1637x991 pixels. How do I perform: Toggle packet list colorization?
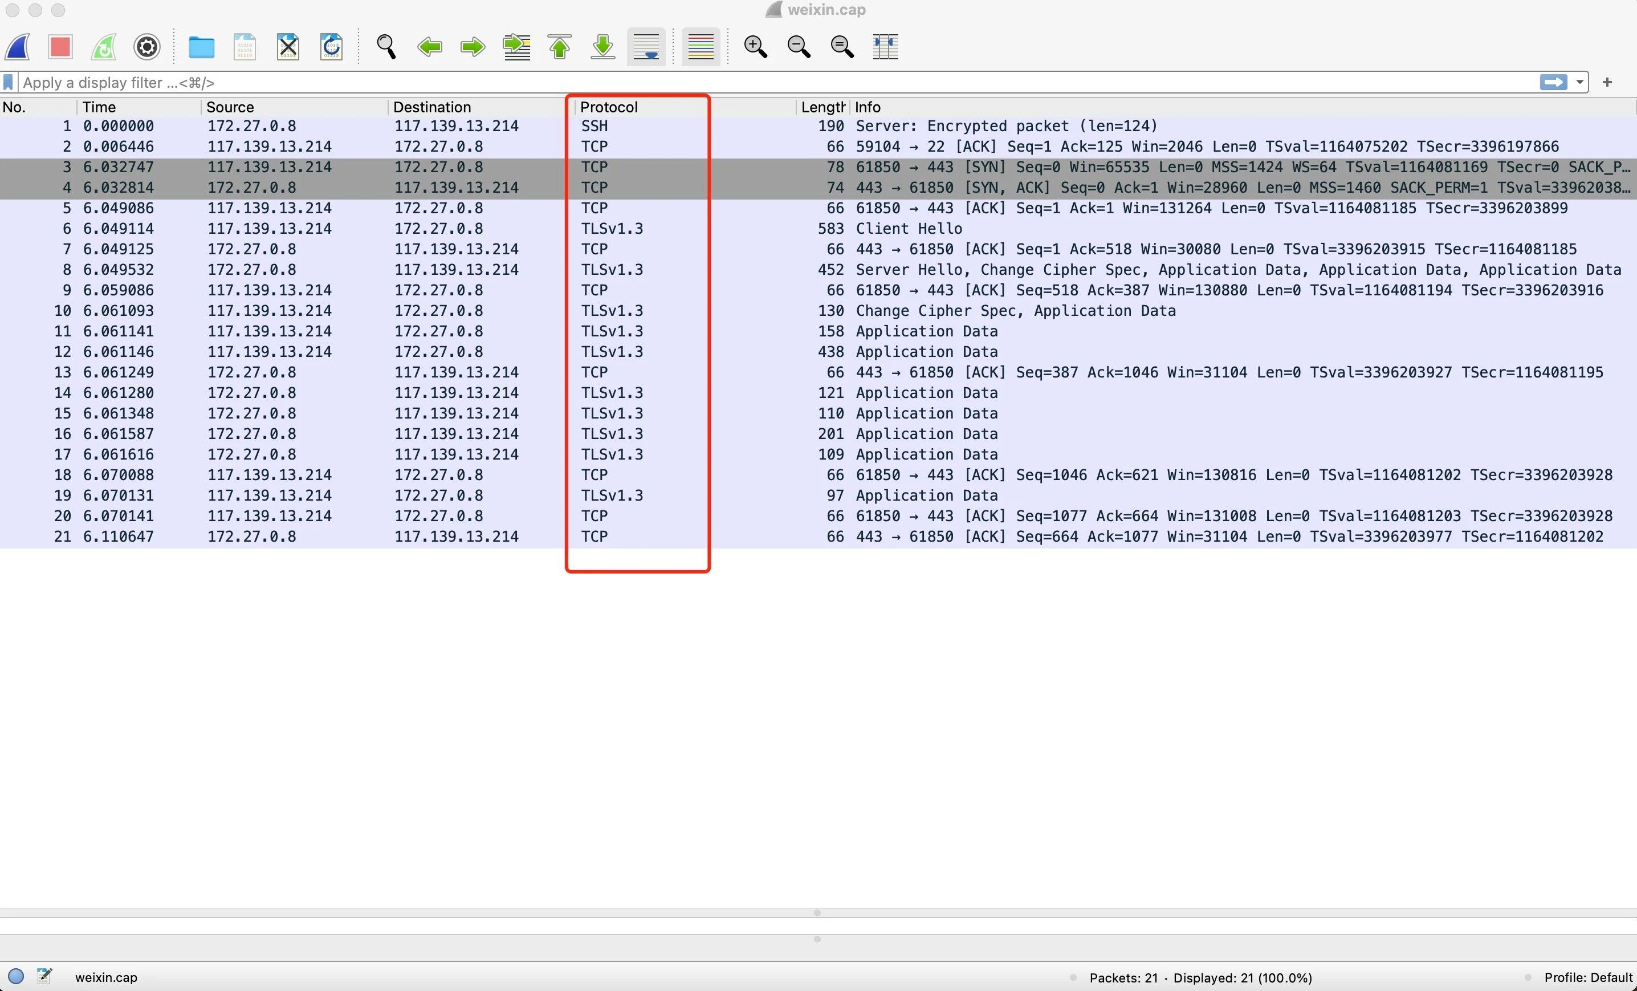tap(701, 47)
